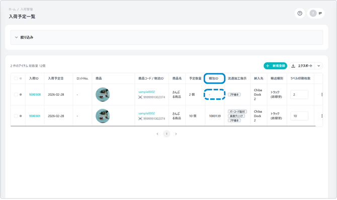Click the 員数チェック tag

(x=236, y=116)
